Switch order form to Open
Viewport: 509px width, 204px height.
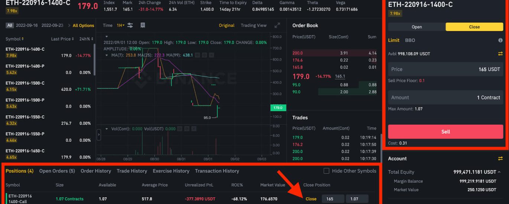pos(417,27)
